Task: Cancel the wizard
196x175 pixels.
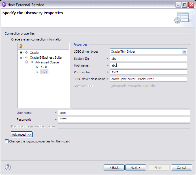Action: (181, 168)
